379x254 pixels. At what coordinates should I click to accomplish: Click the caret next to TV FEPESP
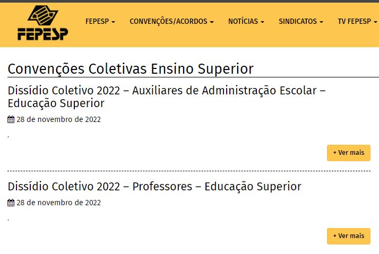tap(375, 22)
